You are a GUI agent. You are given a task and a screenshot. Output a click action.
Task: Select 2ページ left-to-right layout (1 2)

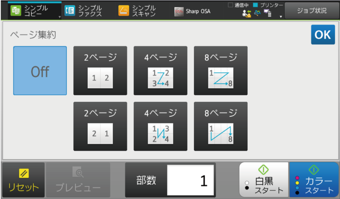coord(100,71)
